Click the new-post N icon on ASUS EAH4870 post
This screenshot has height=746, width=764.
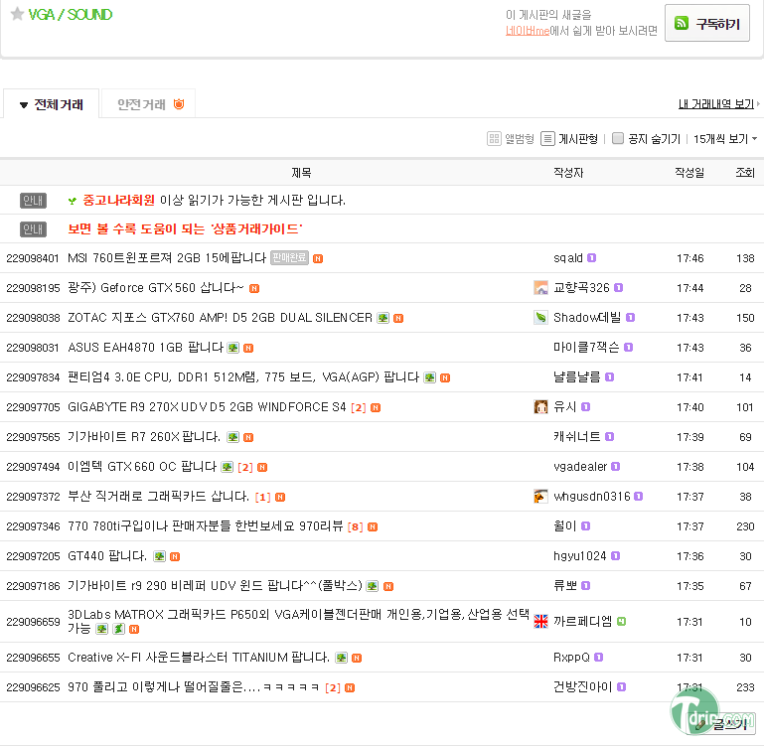coord(248,348)
